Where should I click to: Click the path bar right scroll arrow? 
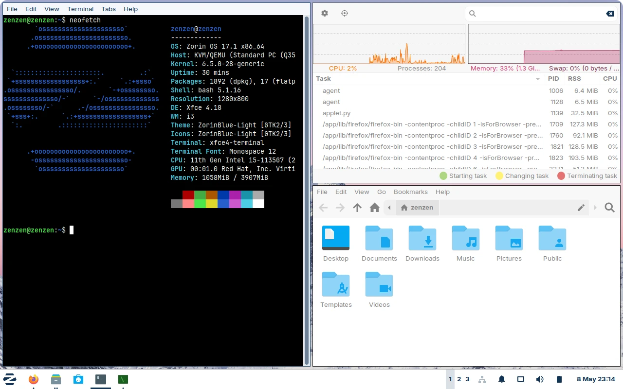tap(595, 208)
